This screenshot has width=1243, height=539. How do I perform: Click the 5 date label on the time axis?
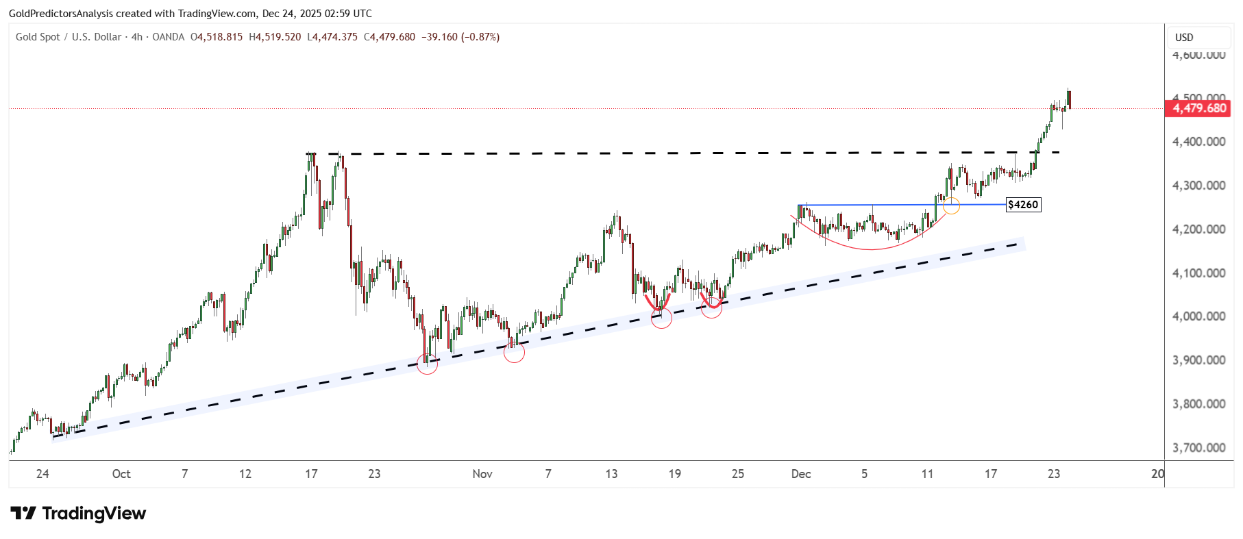tap(865, 474)
